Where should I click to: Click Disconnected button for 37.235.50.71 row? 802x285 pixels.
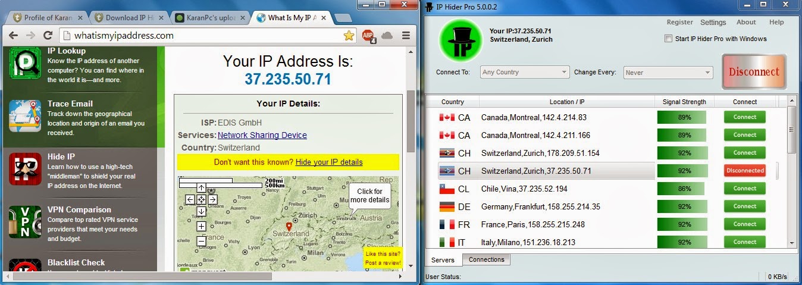(x=744, y=171)
